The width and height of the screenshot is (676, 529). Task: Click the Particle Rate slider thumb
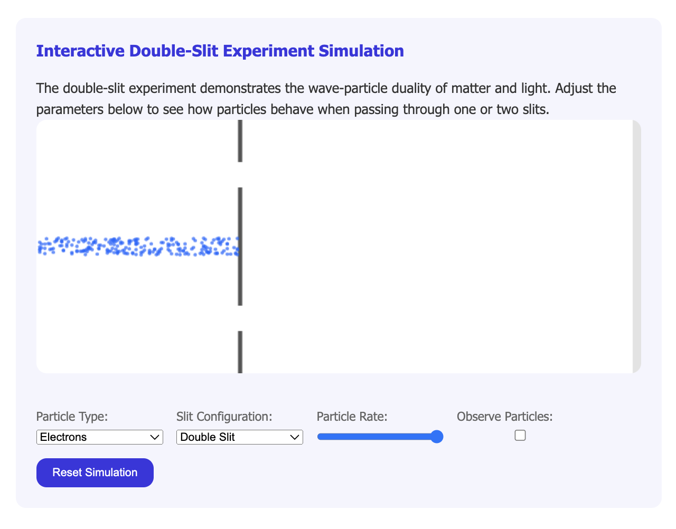click(436, 437)
